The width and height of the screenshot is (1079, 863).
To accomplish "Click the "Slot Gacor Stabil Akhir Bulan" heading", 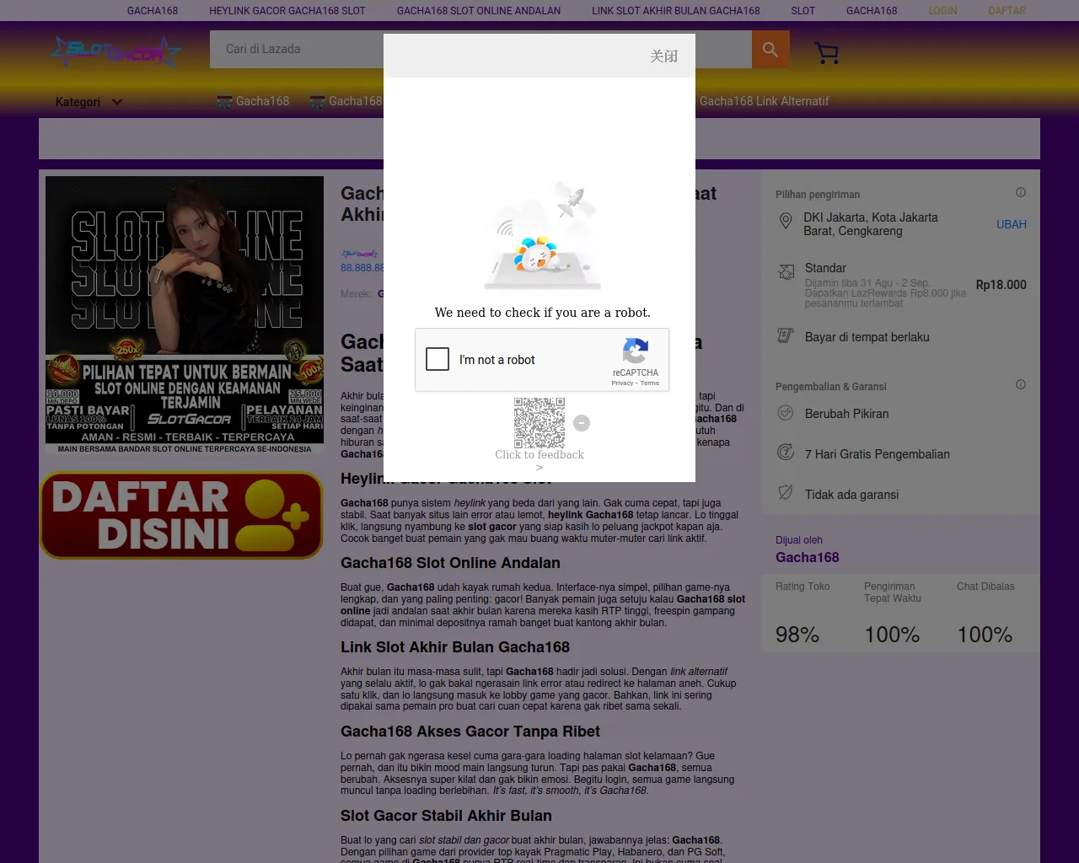I will [446, 816].
